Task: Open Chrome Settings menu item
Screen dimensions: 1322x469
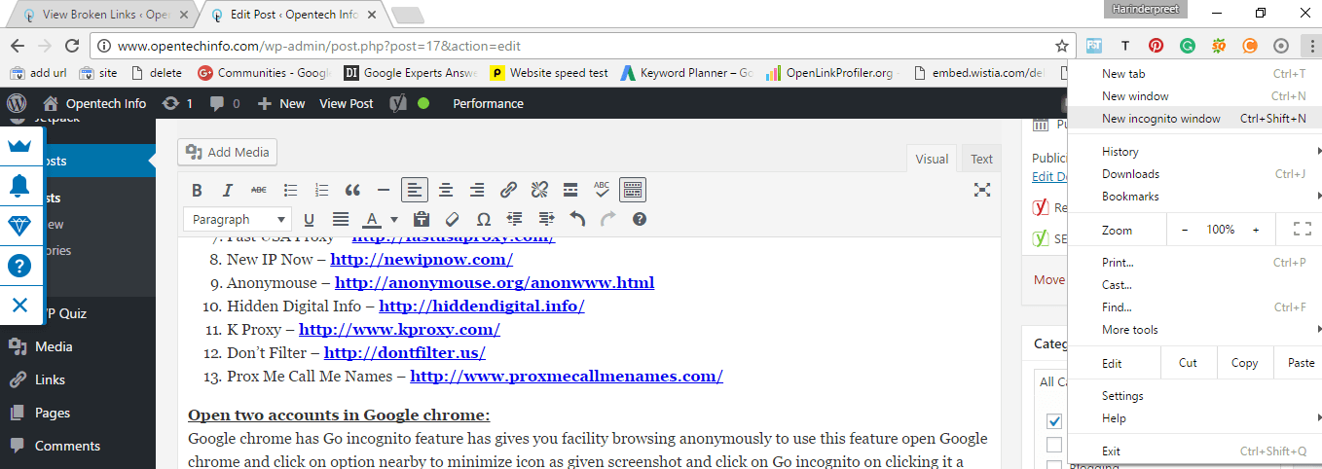Action: (1194, 395)
